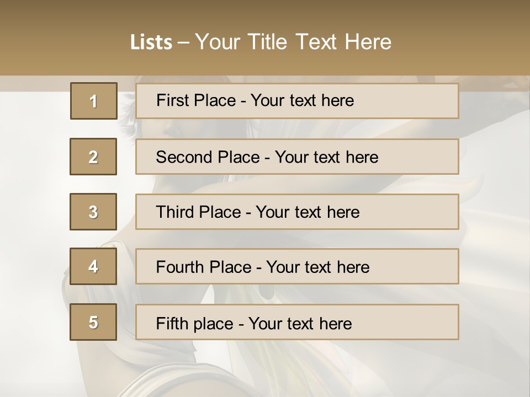Select the number 4 box
The height and width of the screenshot is (397, 530).
tap(93, 266)
